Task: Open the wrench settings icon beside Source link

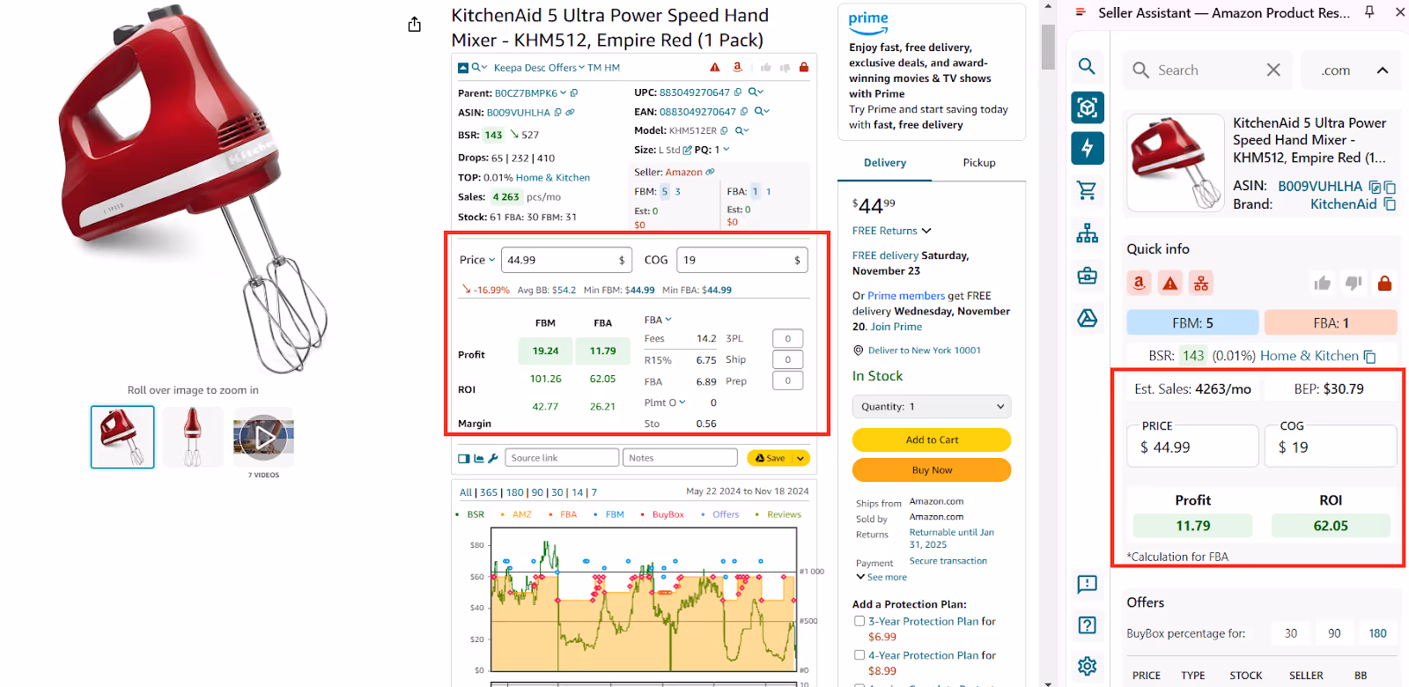Action: [x=493, y=458]
